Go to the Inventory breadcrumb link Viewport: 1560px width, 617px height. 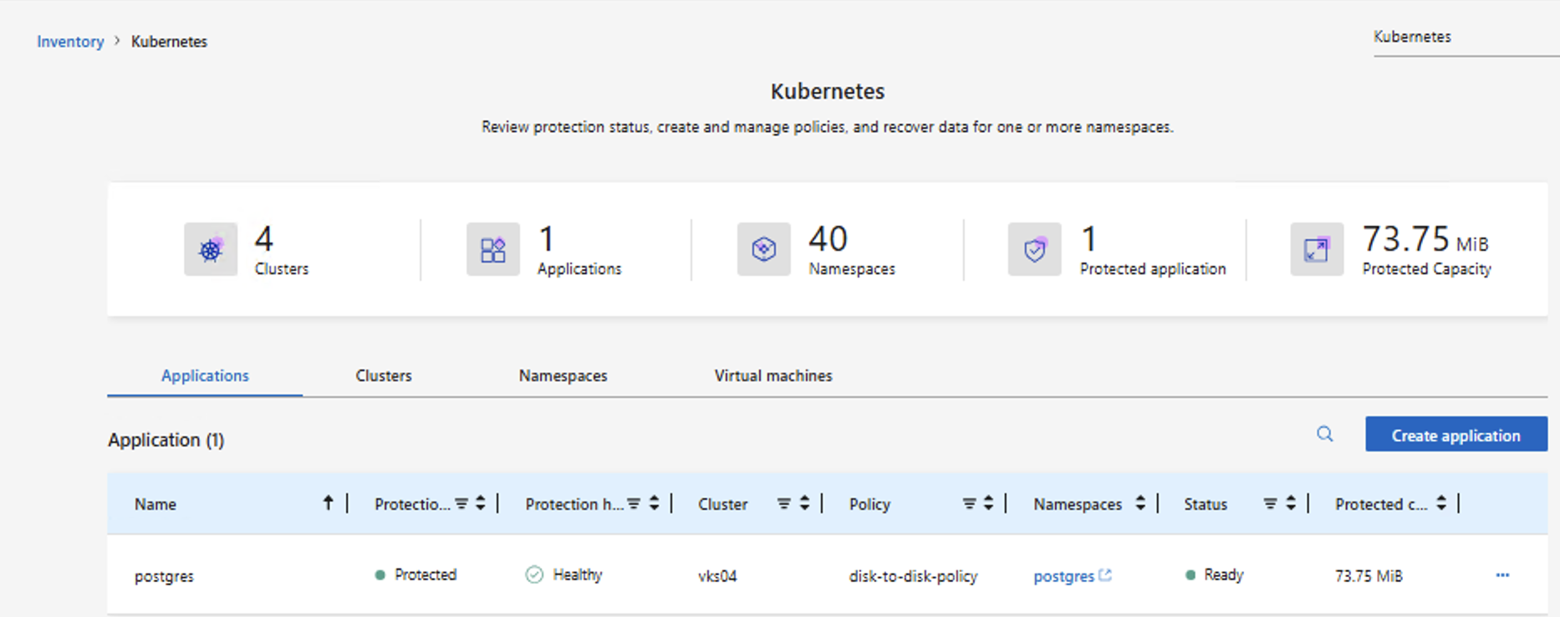70,41
